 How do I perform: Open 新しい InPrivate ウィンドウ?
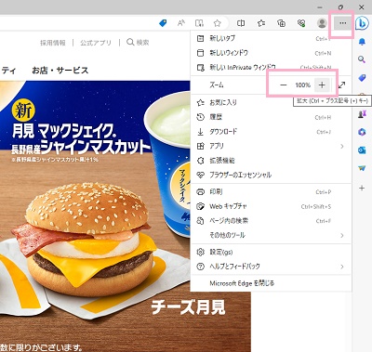271,67
